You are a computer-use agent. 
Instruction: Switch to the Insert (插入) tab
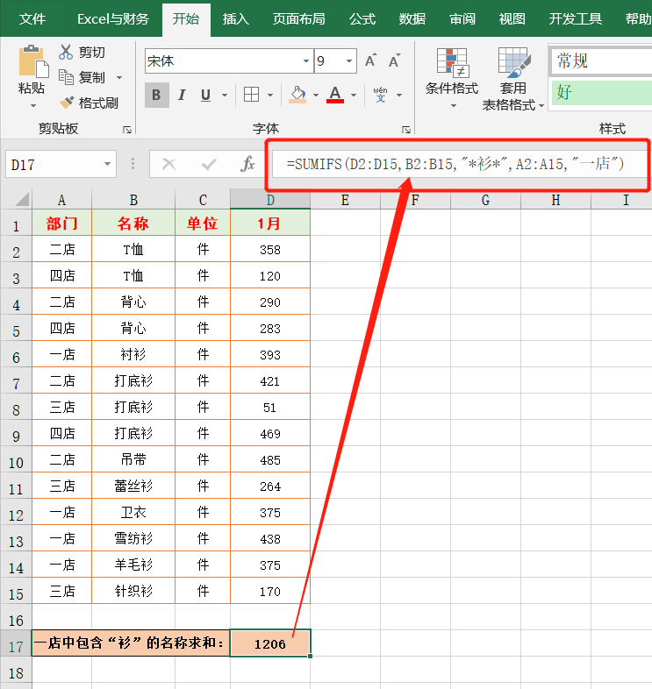235,18
